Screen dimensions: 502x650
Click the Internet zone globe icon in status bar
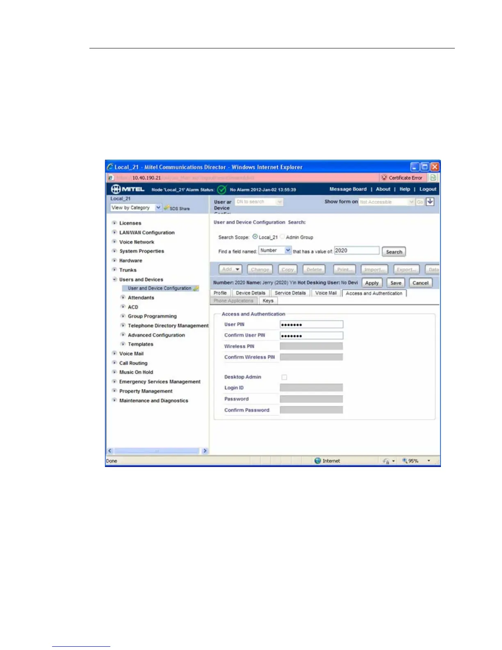pyautogui.click(x=317, y=461)
